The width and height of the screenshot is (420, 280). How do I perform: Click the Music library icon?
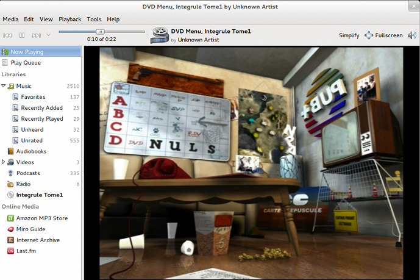point(11,86)
